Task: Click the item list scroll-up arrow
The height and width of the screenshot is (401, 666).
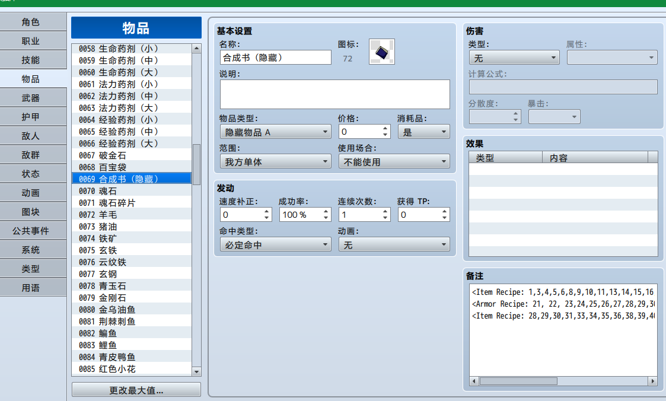Action: tap(196, 49)
